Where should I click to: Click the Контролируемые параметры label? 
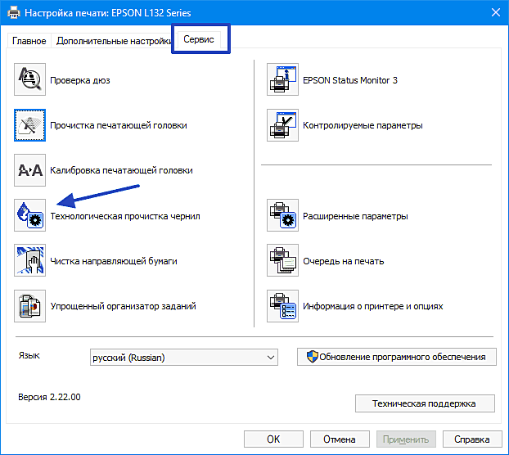coord(363,125)
